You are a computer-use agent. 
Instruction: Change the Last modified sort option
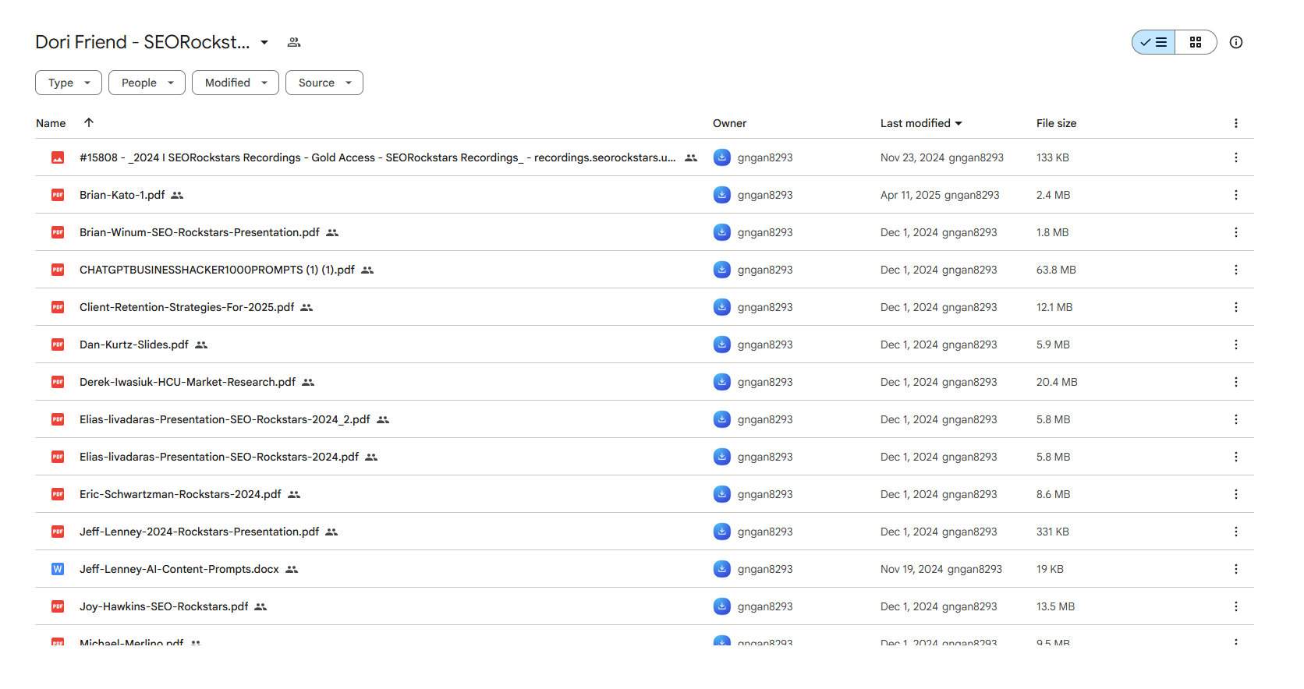coord(921,123)
